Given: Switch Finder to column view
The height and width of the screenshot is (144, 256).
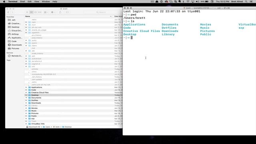Looking at the screenshot, I should 36,12.
